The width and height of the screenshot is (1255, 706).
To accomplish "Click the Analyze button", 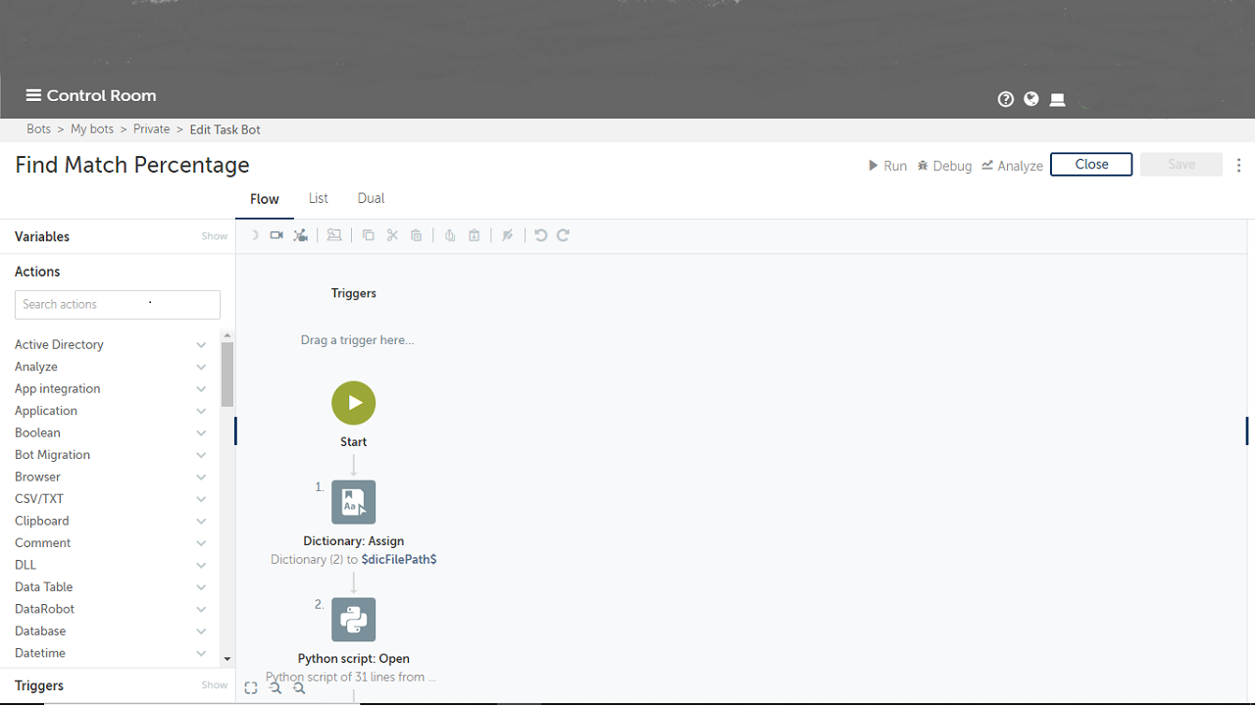I will pos(1012,166).
